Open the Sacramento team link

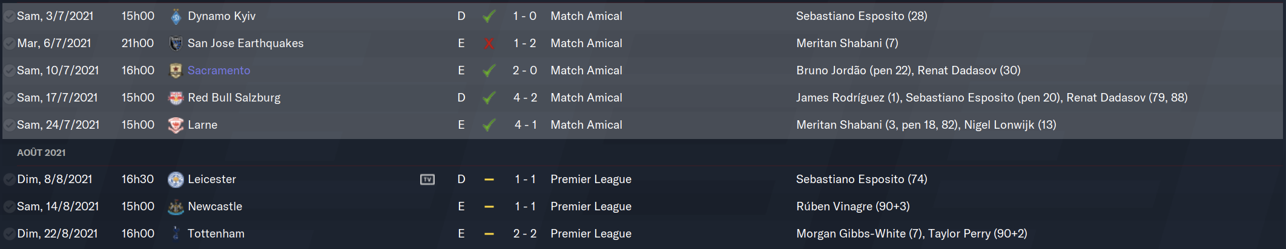click(219, 71)
